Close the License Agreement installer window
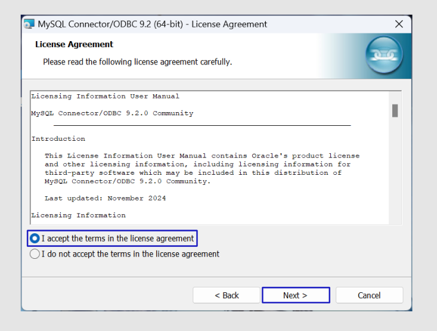The image size is (437, 331). point(399,24)
